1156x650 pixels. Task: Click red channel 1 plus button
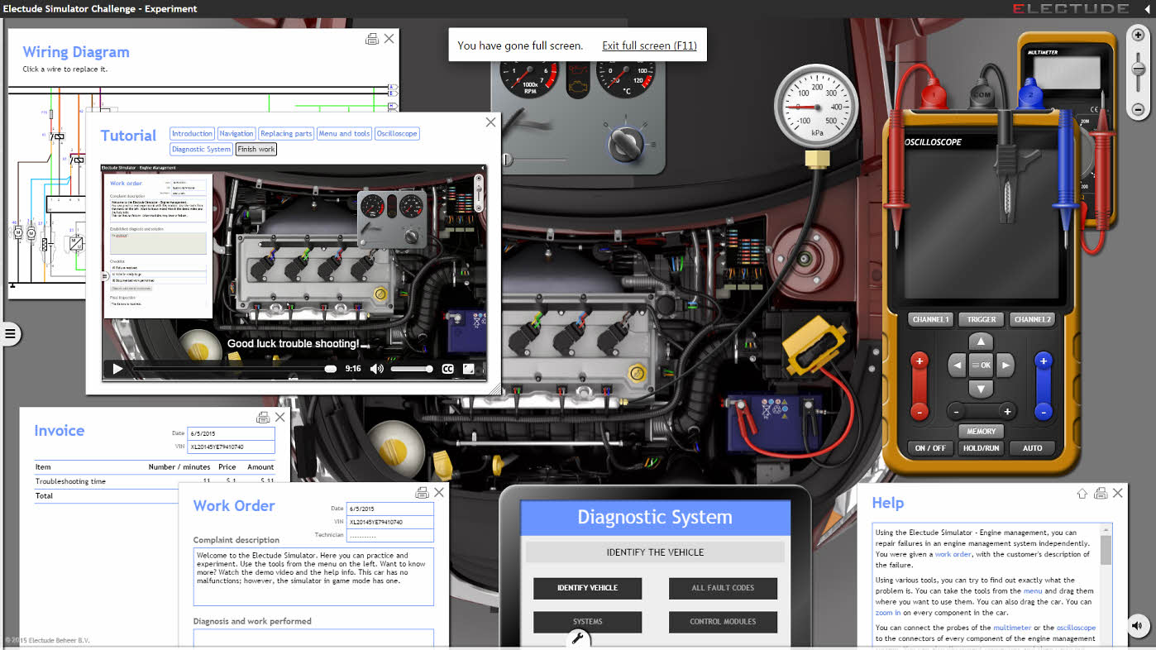920,361
